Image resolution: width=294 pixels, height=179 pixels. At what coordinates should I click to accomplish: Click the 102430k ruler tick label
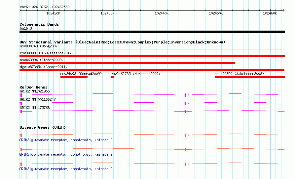click(x=107, y=13)
